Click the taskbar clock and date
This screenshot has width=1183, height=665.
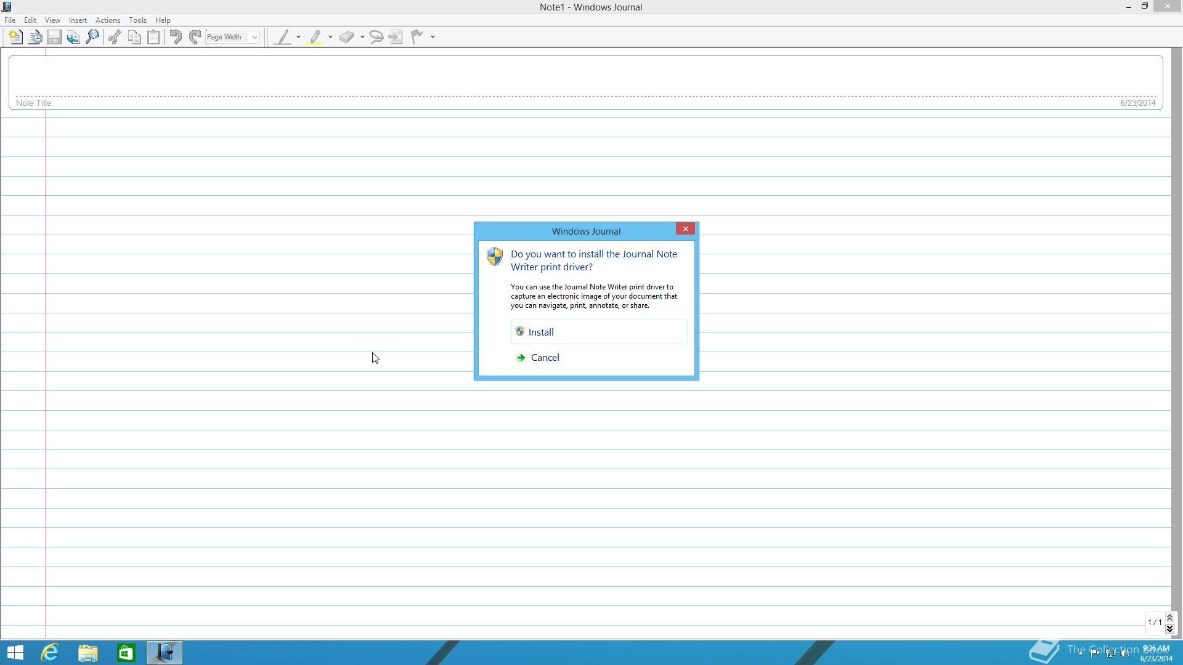1156,653
